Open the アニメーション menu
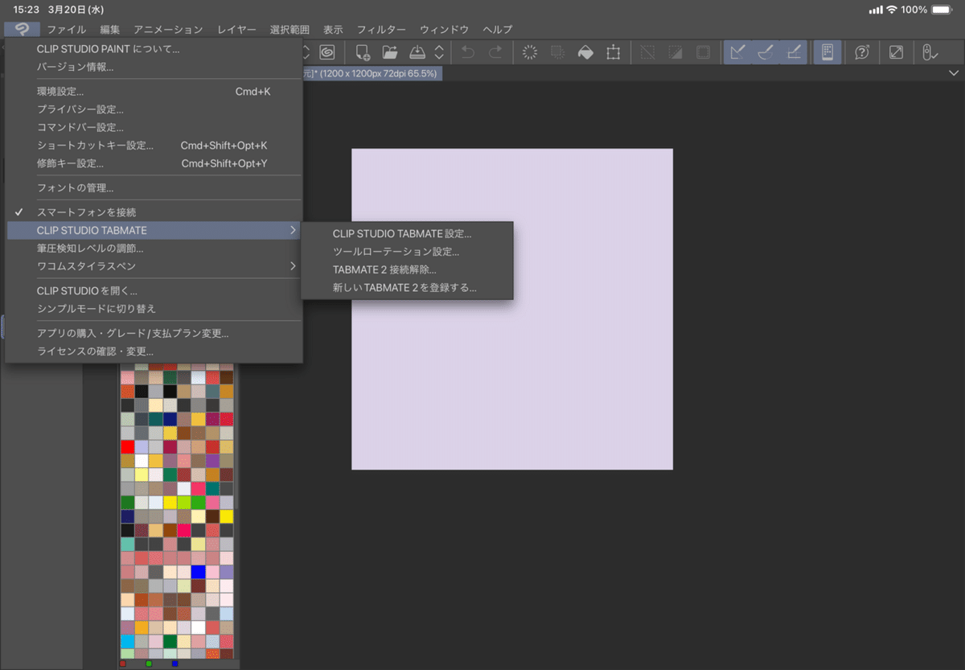This screenshot has height=670, width=965. (168, 30)
